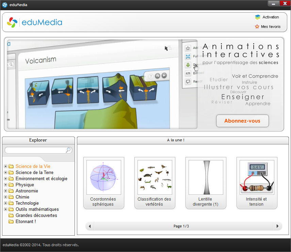Click the Activation link
The width and height of the screenshot is (291, 252).
click(271, 17)
